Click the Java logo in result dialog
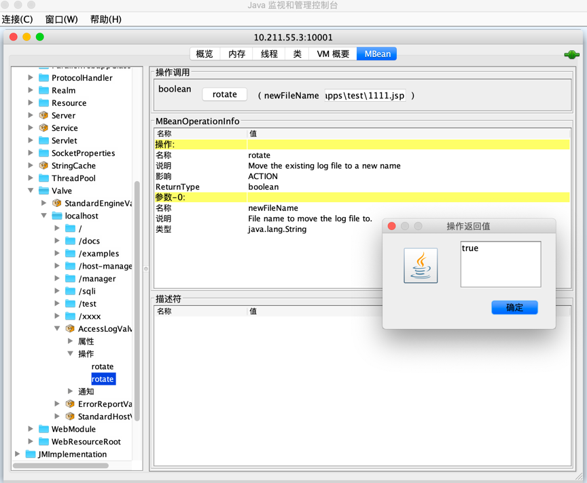587x483 pixels. (x=421, y=265)
